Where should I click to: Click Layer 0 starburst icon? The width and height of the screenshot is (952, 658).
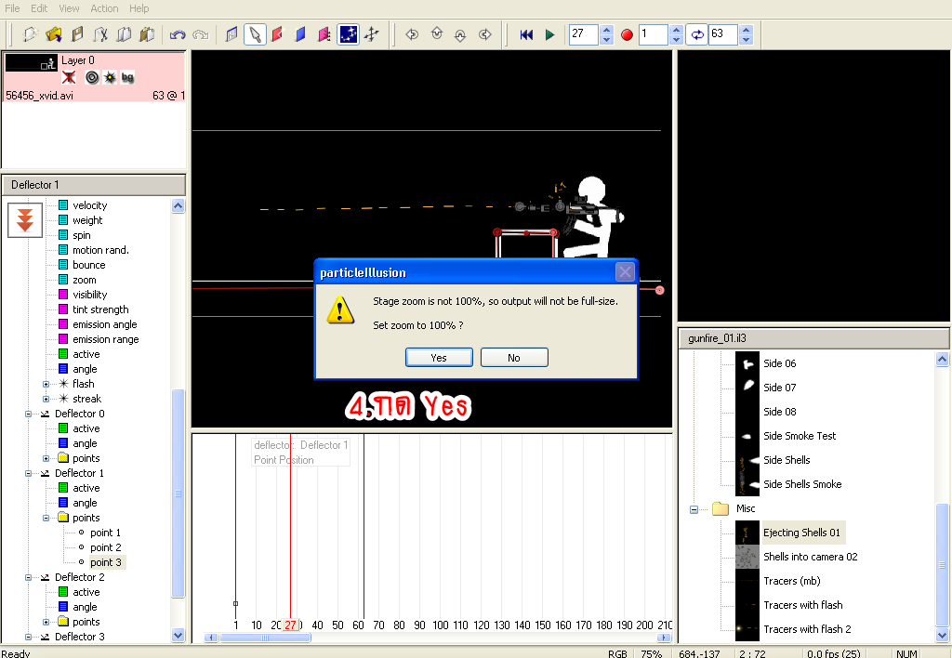(110, 77)
